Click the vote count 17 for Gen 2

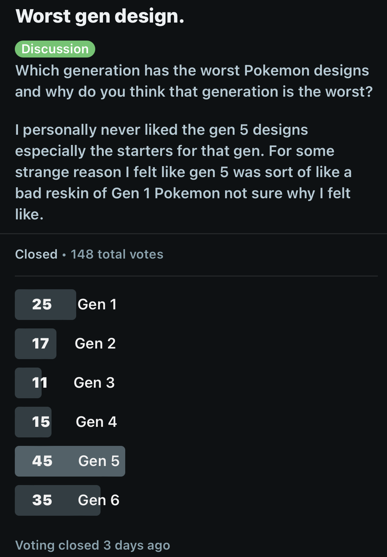click(41, 344)
